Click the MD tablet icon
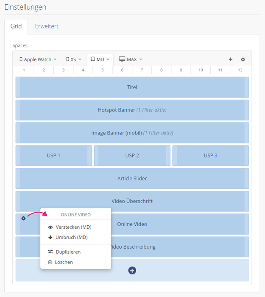The width and height of the screenshot is (265, 297). (93, 59)
